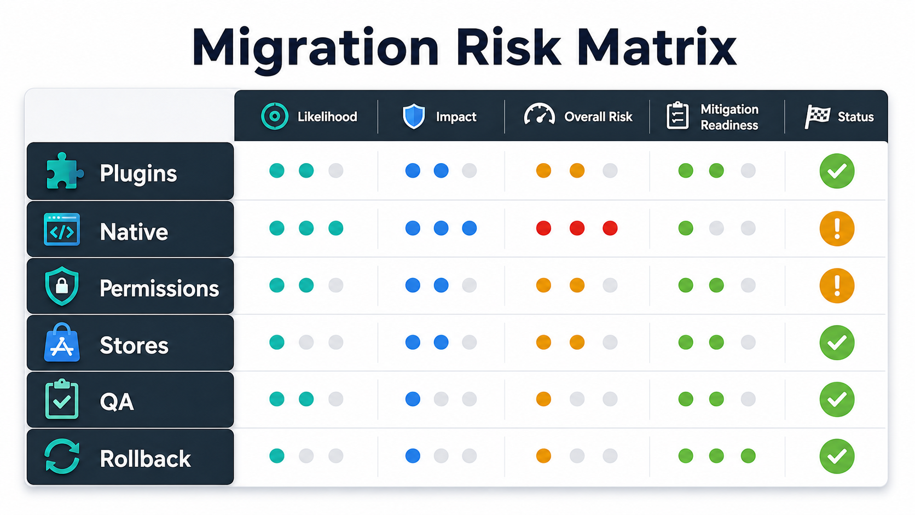Click Stores' second grey Likelihood dot
Screen dimensions: 915x515
pos(306,342)
